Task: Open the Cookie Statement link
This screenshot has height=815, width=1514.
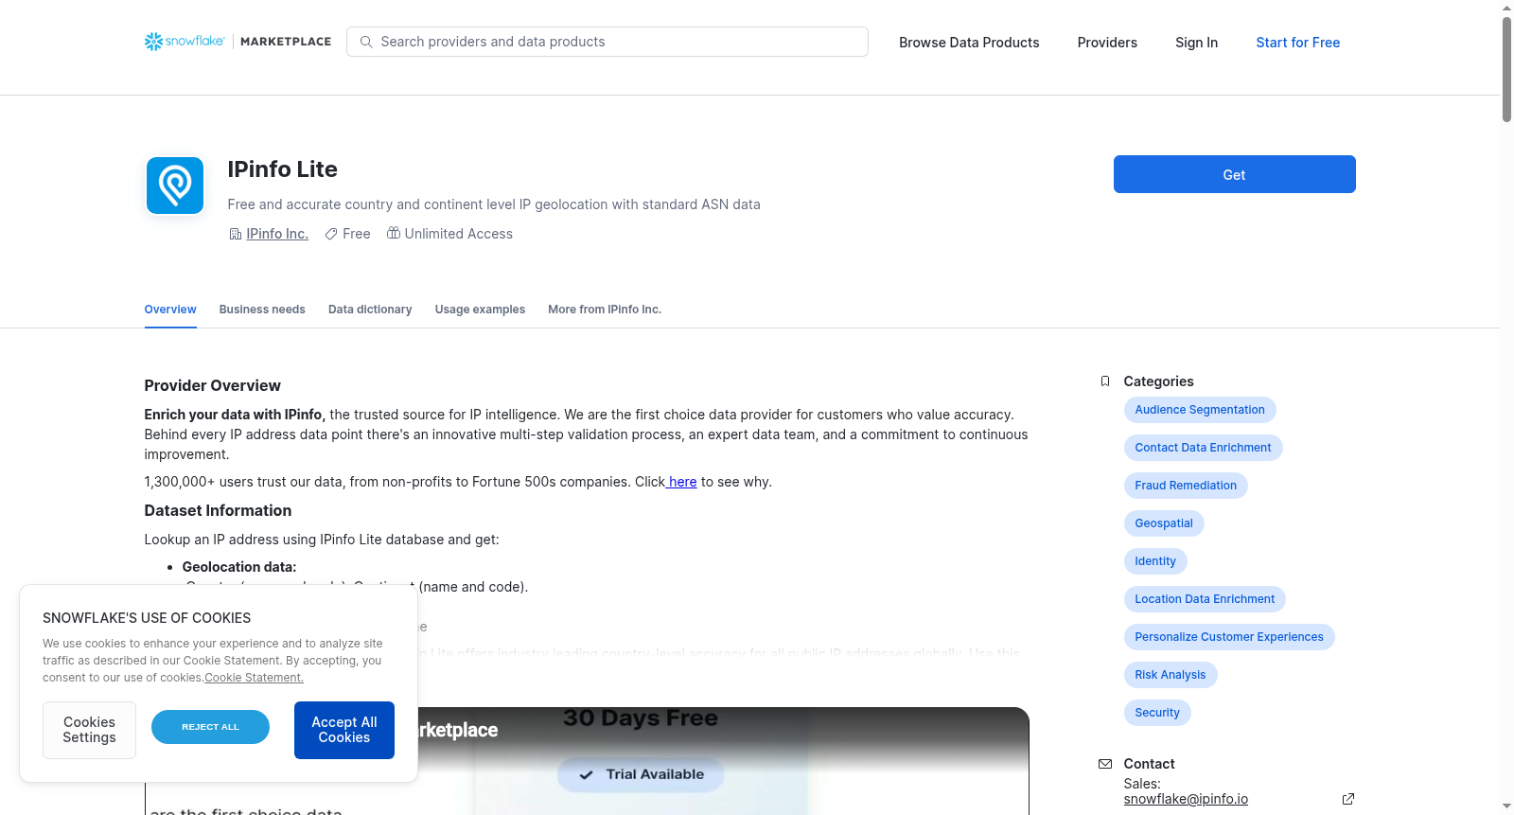Action: point(254,678)
